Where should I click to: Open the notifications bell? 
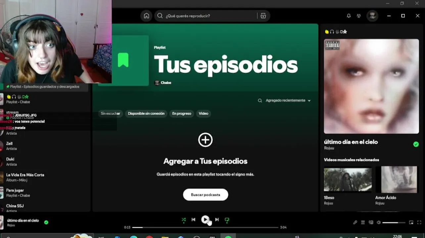click(x=349, y=16)
